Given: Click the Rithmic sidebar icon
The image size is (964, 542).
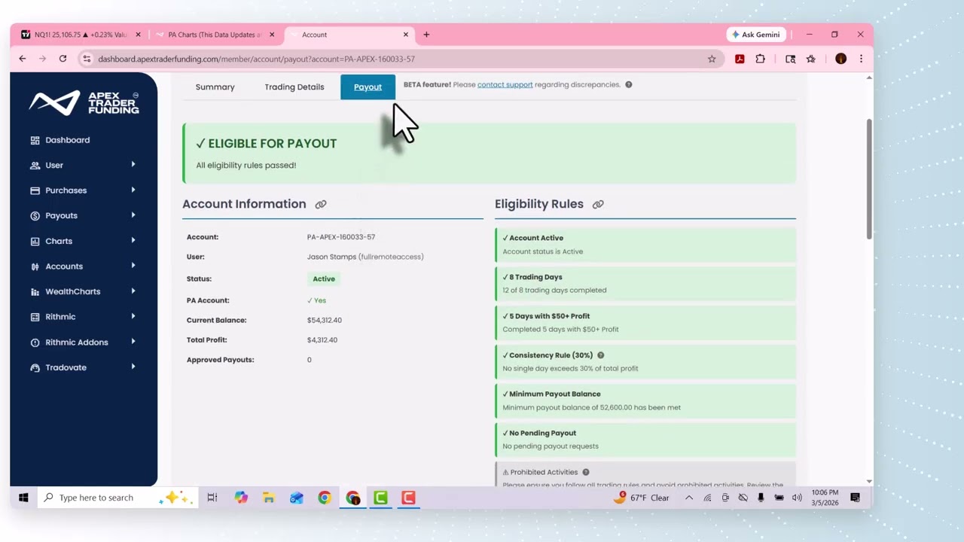Looking at the screenshot, I should click(x=35, y=317).
